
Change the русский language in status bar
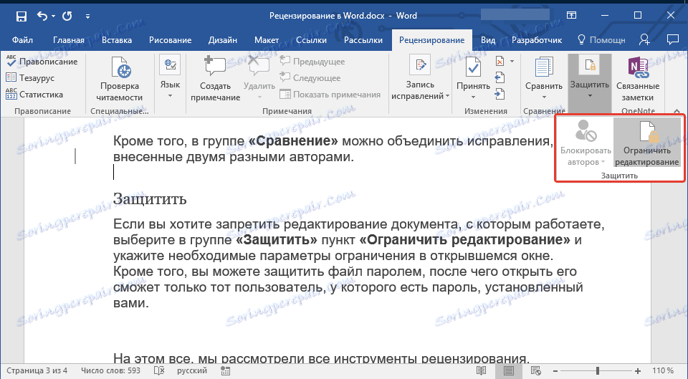pos(192,370)
